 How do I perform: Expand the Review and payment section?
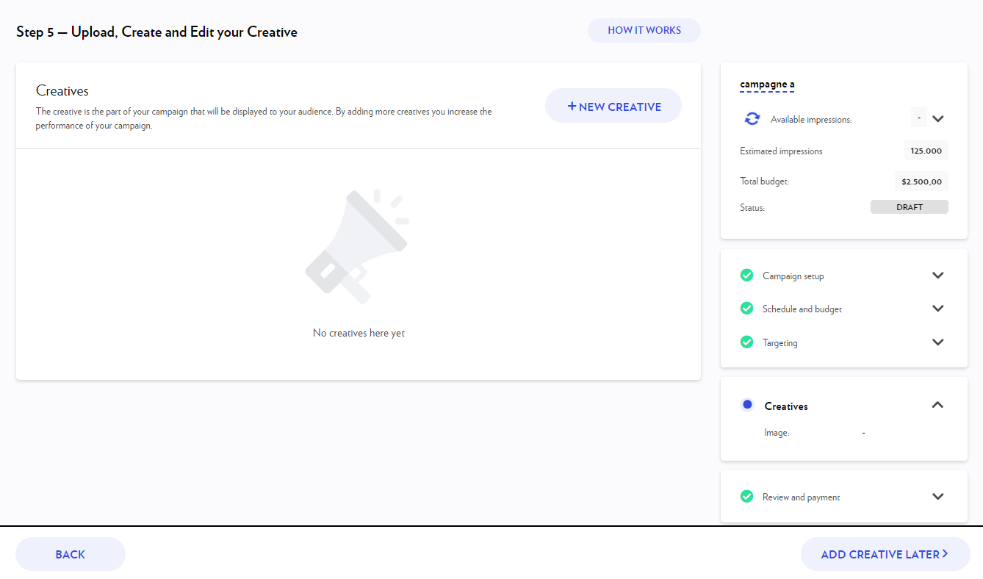pos(938,496)
